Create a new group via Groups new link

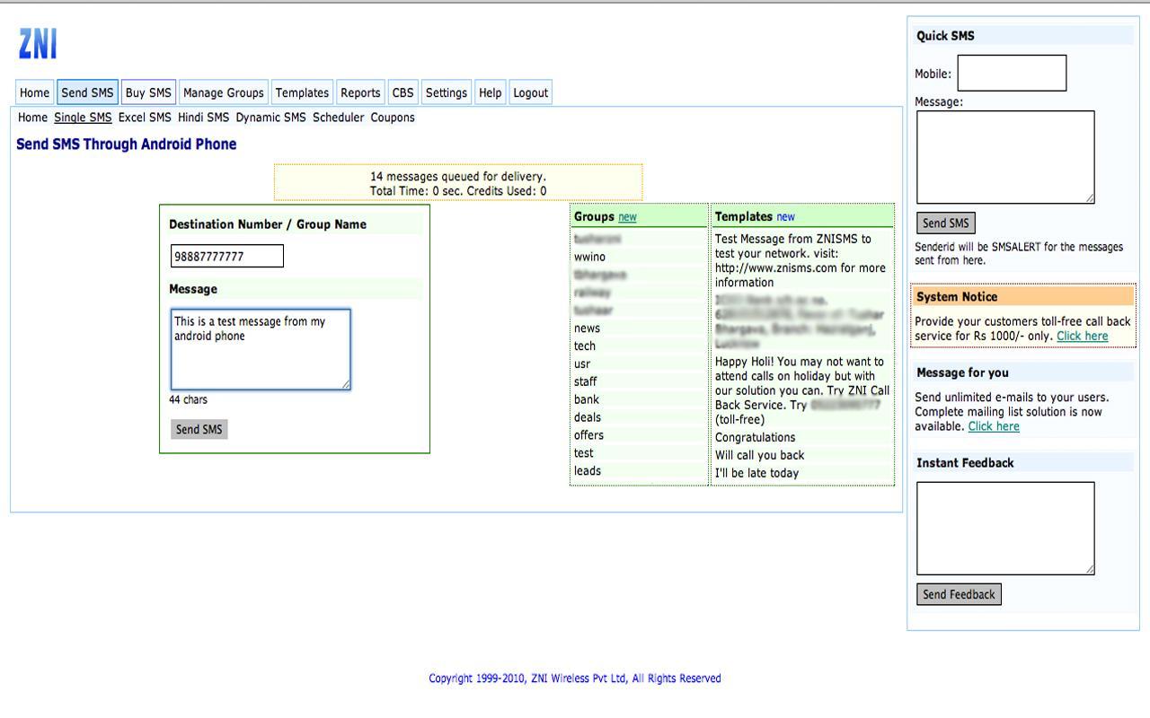point(627,217)
